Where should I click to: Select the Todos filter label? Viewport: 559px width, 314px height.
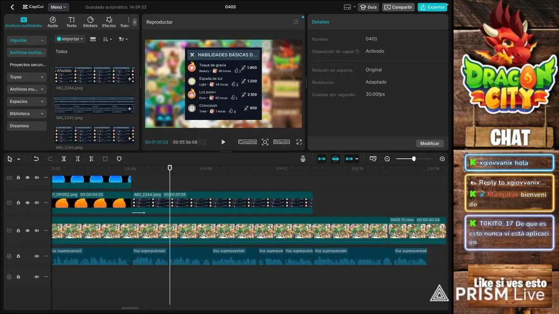(x=62, y=51)
